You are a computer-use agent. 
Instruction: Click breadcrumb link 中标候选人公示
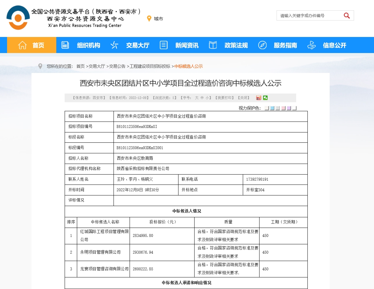pyautogui.click(x=188, y=66)
